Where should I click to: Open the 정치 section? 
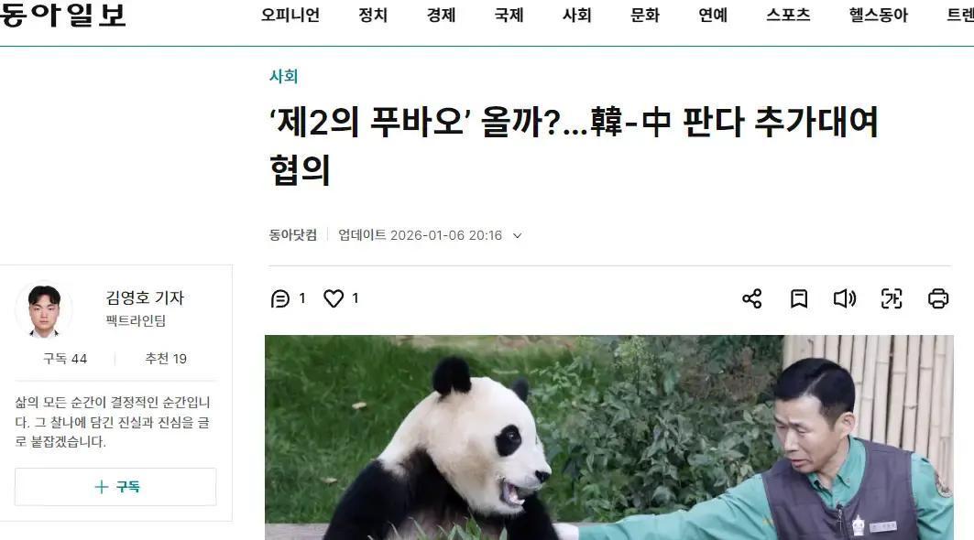(373, 15)
